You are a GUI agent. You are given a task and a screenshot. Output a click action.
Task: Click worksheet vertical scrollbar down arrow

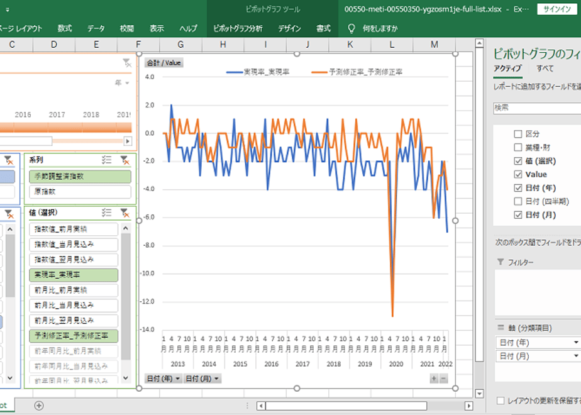(x=479, y=394)
